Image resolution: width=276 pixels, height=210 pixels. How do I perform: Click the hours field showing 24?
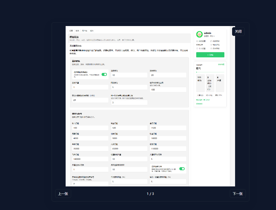point(90,100)
